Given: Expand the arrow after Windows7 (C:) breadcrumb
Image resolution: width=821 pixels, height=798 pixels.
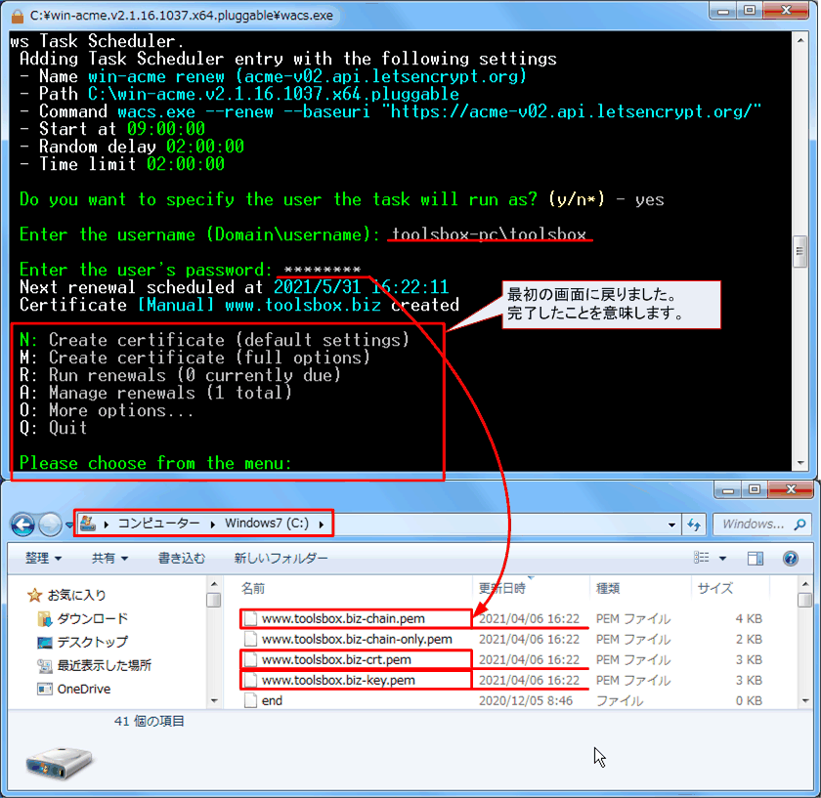Looking at the screenshot, I should [322, 525].
